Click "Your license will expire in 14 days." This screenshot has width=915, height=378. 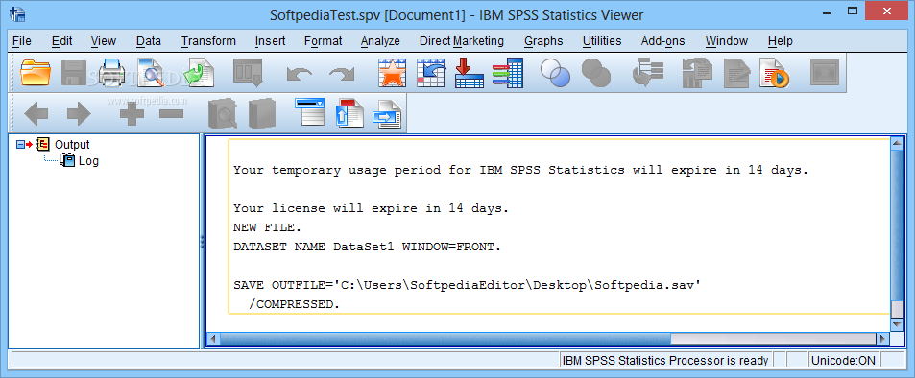(x=372, y=208)
